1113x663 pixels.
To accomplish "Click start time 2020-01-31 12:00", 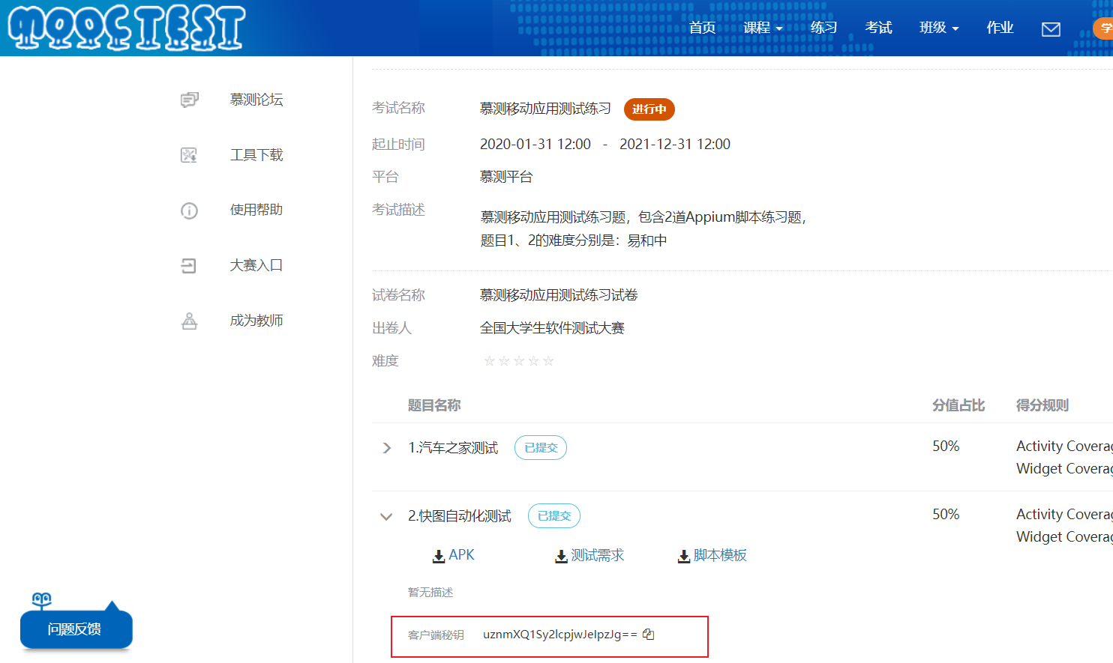I will [535, 144].
